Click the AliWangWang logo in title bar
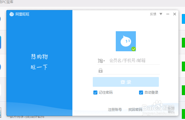The image size is (185, 120). [11, 14]
